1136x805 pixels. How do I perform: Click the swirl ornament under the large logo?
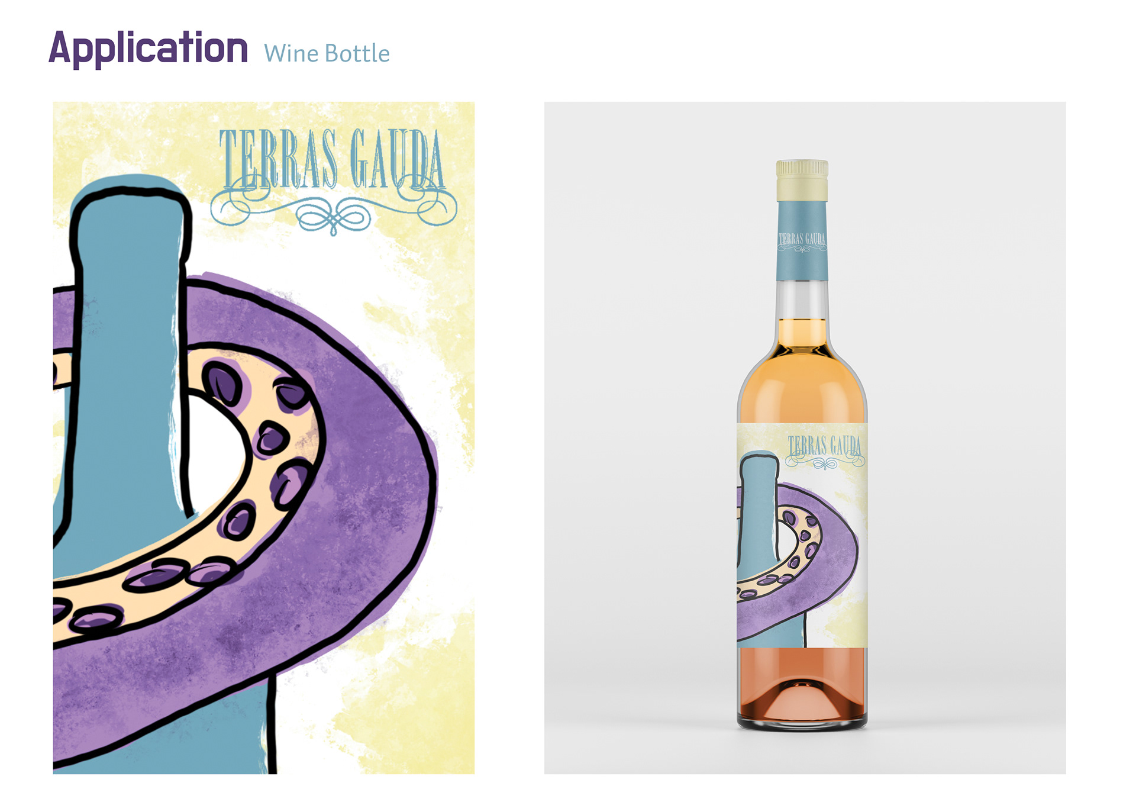pyautogui.click(x=334, y=212)
